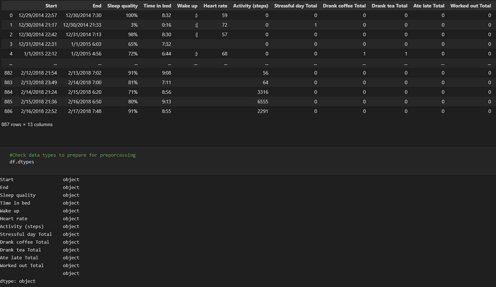Viewport: 496px width, 287px height.
Task: Select 'Time in bed' in the dtypes output
Action: [15, 203]
